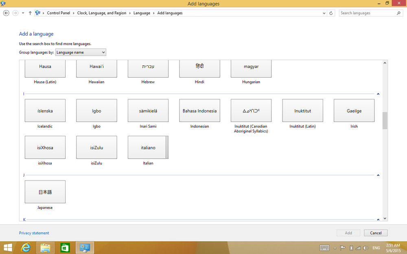Go to Clock, Language, and Region breadcrumb
The width and height of the screenshot is (407, 254).
coord(102,13)
